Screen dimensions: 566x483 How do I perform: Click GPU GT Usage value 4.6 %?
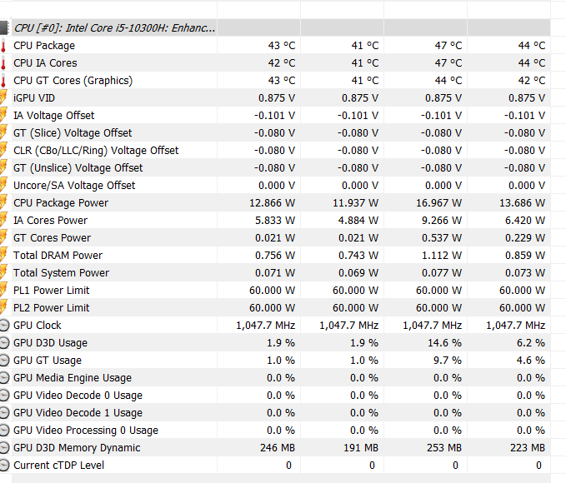(531, 361)
